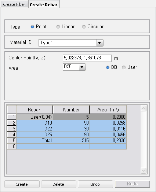156x192 pixels.
Task: Expand the D25 area dropdown
Action: tap(82, 67)
